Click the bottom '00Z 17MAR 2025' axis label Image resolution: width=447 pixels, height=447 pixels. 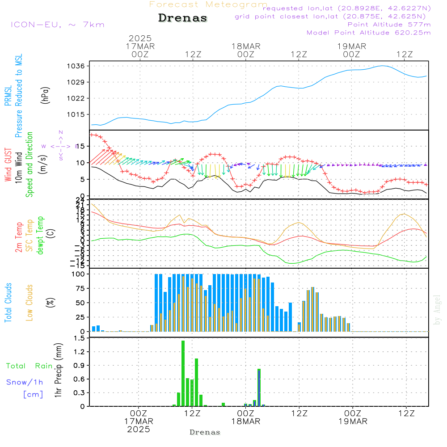pyautogui.click(x=139, y=422)
